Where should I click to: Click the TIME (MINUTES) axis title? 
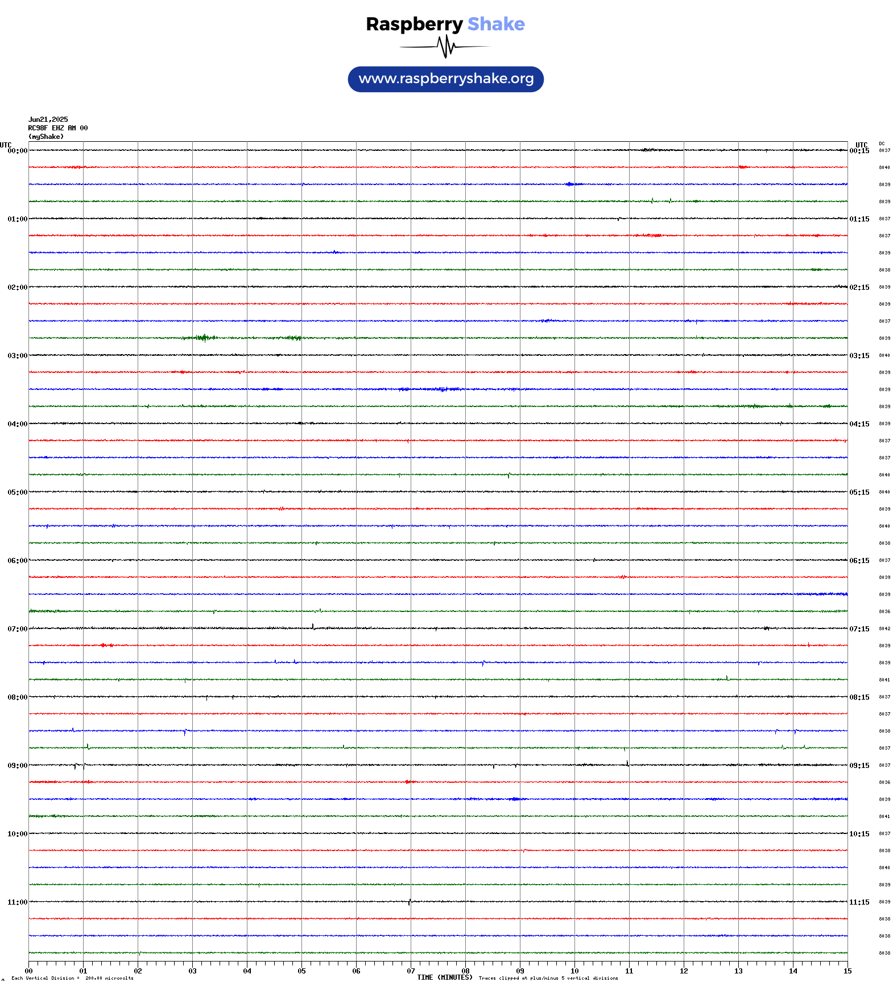[x=445, y=977]
